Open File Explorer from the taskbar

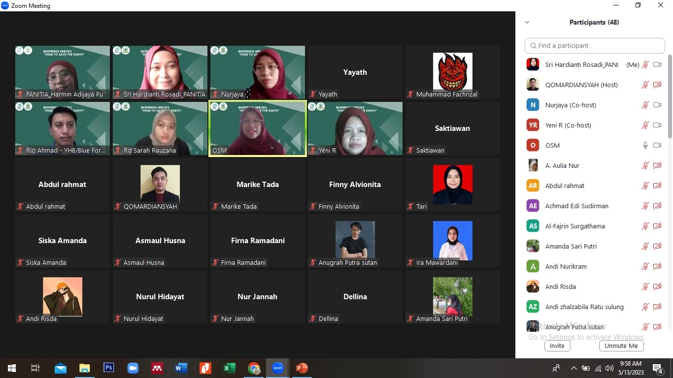85,368
